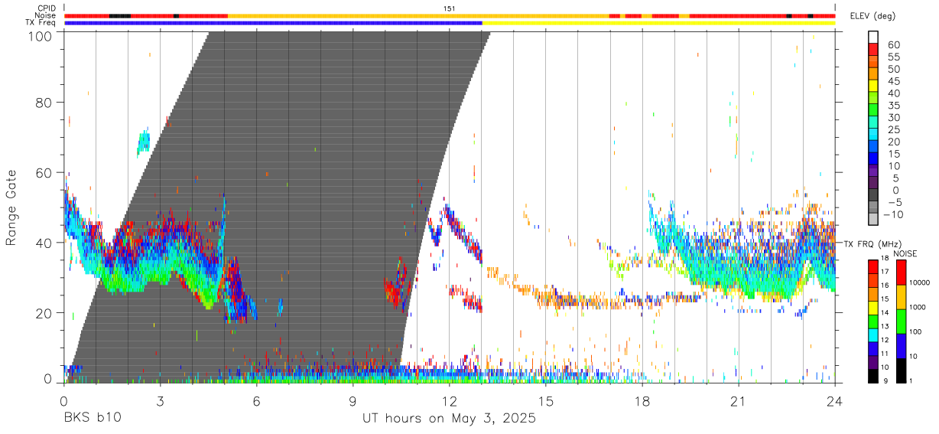This screenshot has height=434, width=939.
Task: Click the red cell of the elevation colorbar
Action: point(874,49)
